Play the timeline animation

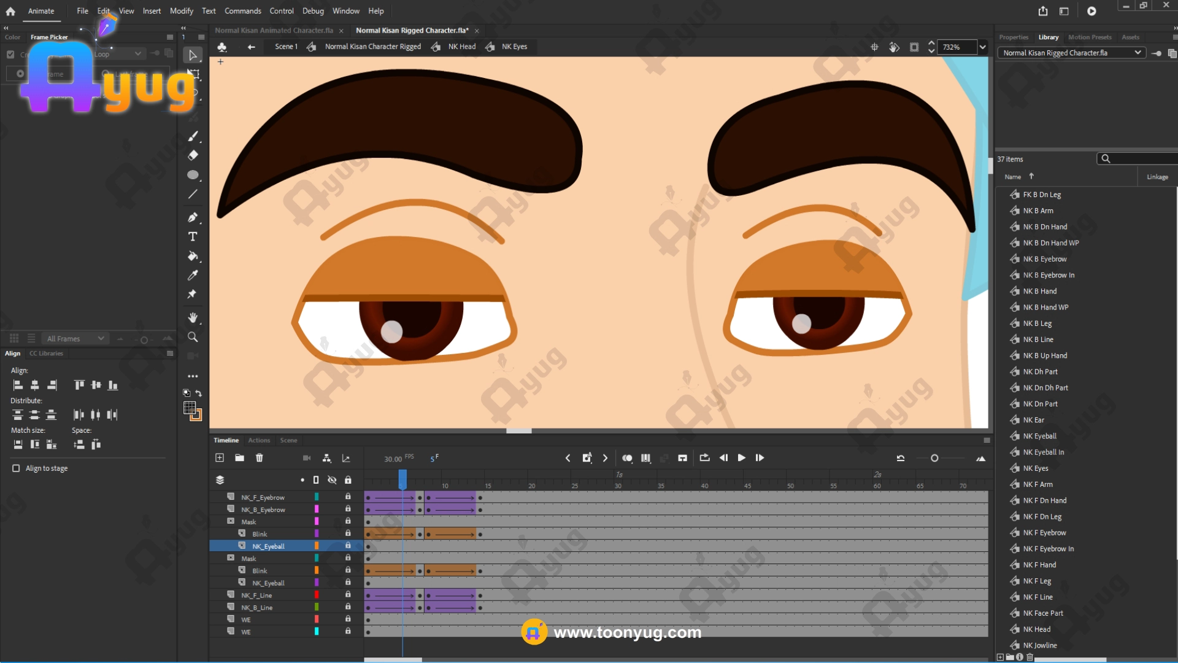click(x=741, y=458)
